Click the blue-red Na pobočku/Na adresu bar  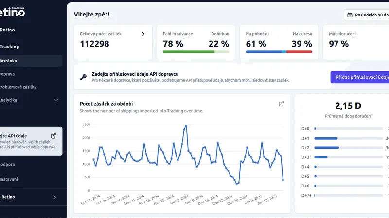[279, 52]
